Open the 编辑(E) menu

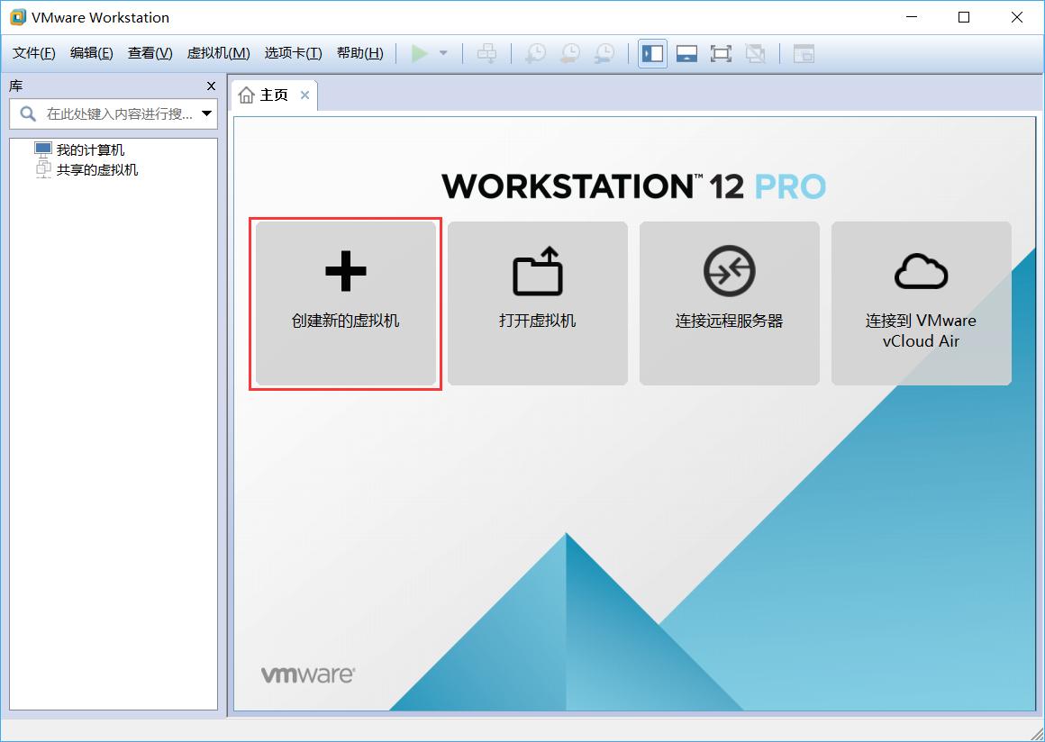pos(92,53)
